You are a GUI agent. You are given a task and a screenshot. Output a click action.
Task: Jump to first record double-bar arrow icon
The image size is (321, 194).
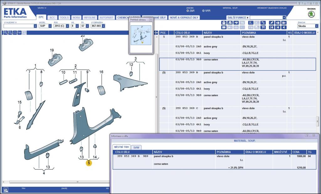271,28
